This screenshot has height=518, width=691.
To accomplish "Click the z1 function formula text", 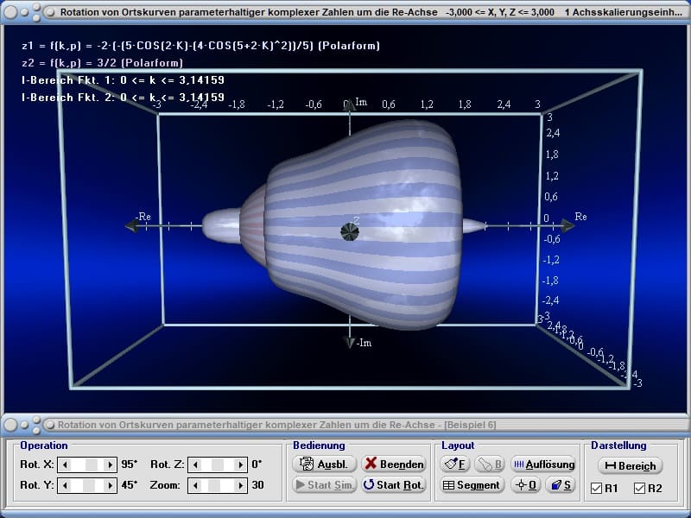I will click(x=200, y=46).
